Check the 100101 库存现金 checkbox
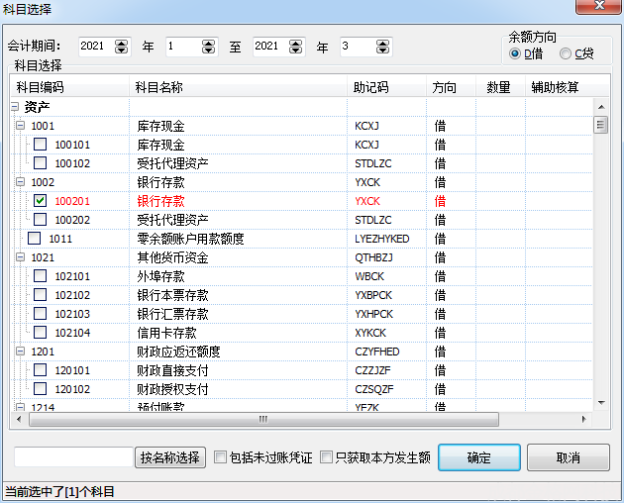Screen dimensions: 624x503 click(41, 145)
